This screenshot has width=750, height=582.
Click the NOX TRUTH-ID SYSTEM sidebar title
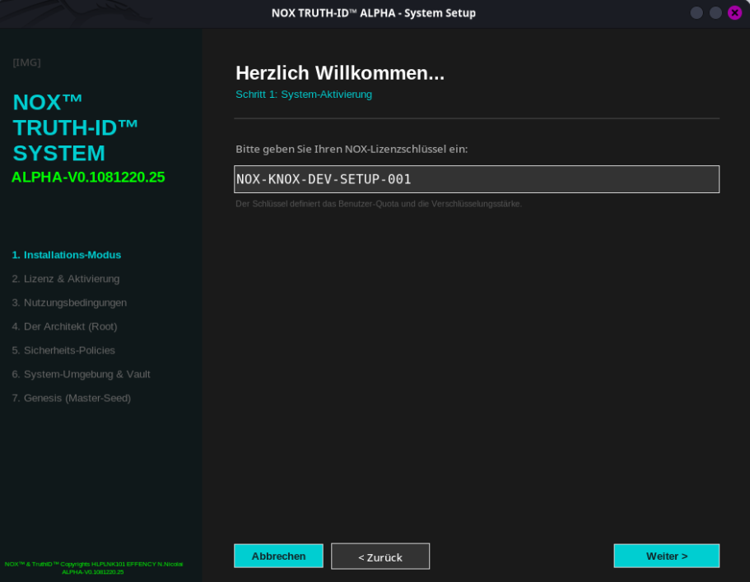tap(75, 127)
